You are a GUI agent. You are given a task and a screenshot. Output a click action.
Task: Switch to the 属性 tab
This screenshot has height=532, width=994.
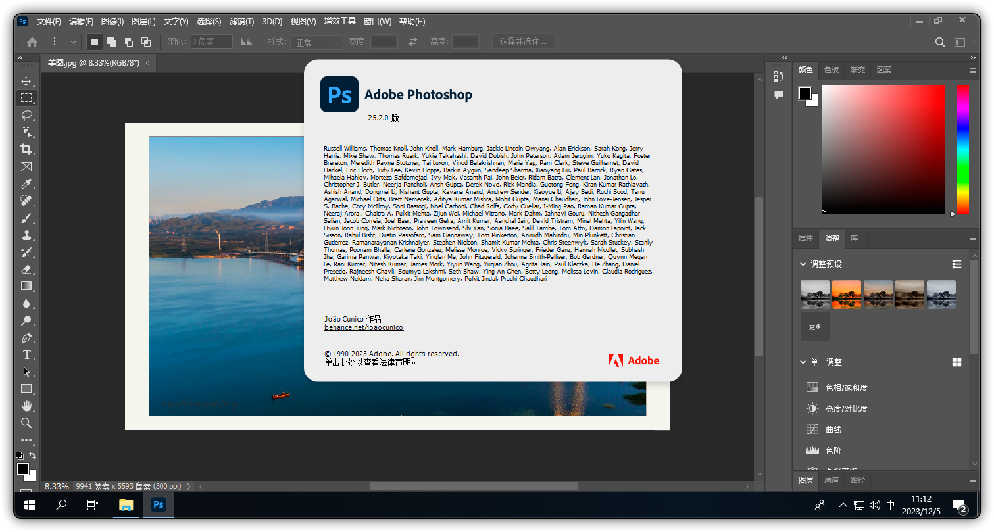[x=806, y=238]
